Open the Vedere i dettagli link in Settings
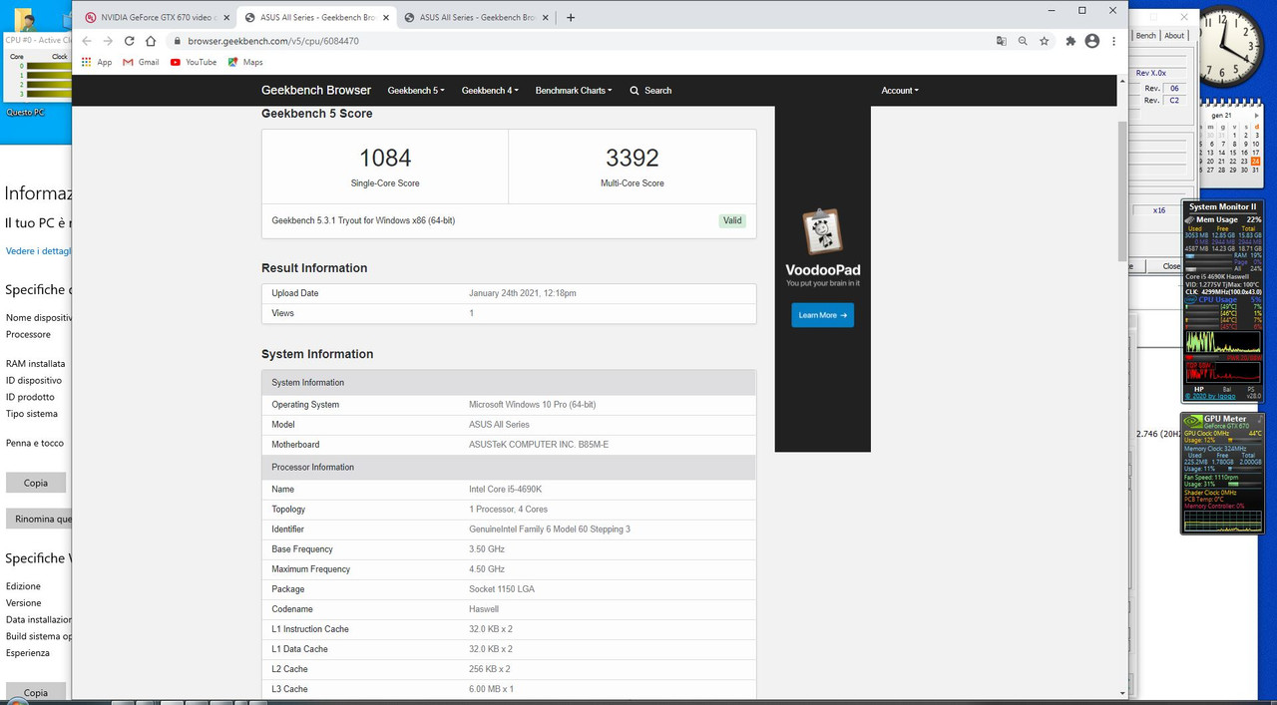 pyautogui.click(x=38, y=250)
